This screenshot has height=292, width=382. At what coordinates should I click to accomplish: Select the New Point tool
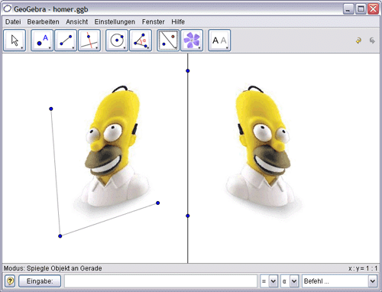point(42,40)
